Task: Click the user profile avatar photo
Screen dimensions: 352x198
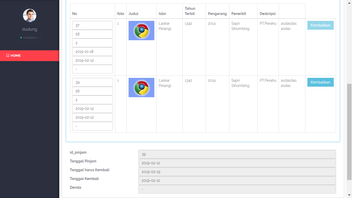Action: (29, 15)
